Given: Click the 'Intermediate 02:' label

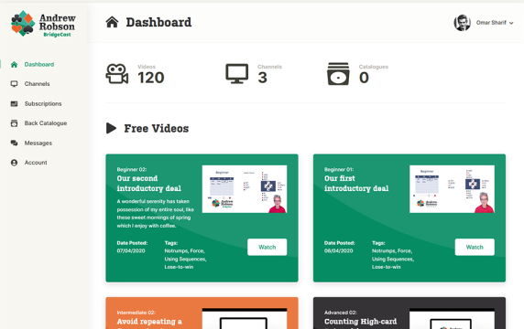Looking at the screenshot, I should click(x=136, y=313).
